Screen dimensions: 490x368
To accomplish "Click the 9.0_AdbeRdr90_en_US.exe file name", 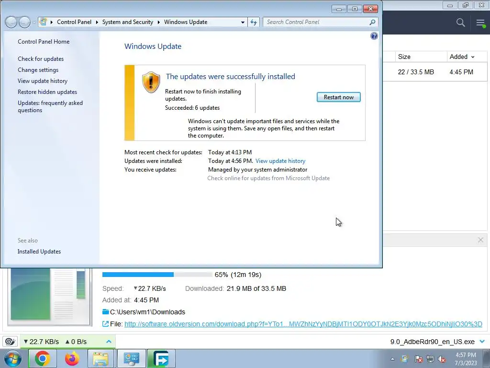I will point(432,342).
